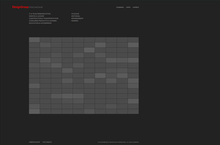Open Site Credits footer link

(x=47, y=142)
